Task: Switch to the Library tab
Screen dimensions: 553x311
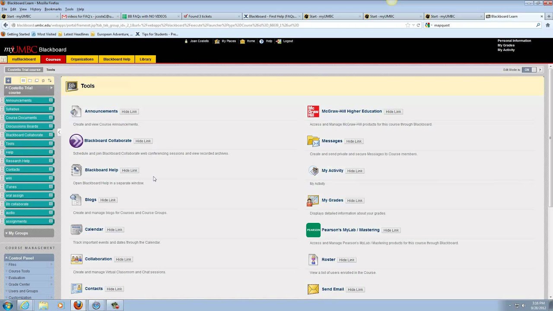Action: (x=145, y=59)
